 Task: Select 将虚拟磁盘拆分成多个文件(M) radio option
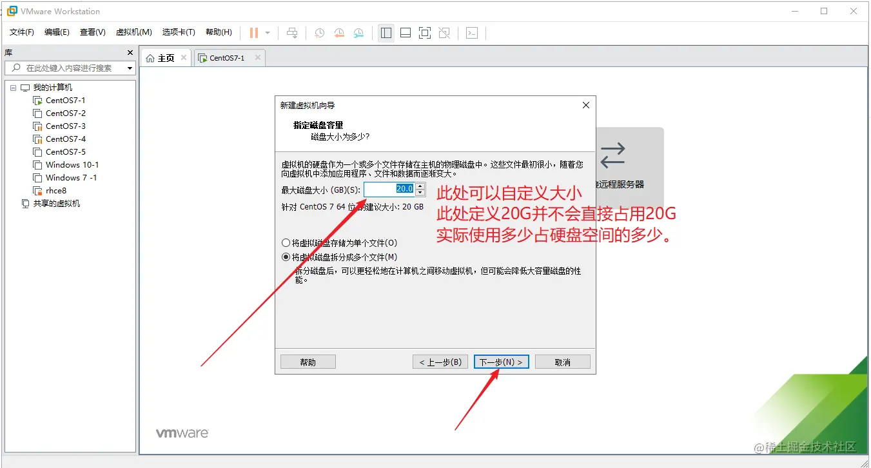click(339, 257)
